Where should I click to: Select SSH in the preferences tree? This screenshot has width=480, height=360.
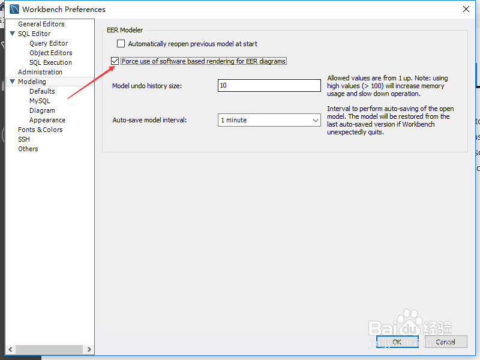tap(23, 139)
